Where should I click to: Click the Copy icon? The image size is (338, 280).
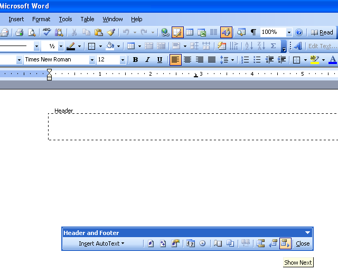pyautogui.click(x=86, y=32)
